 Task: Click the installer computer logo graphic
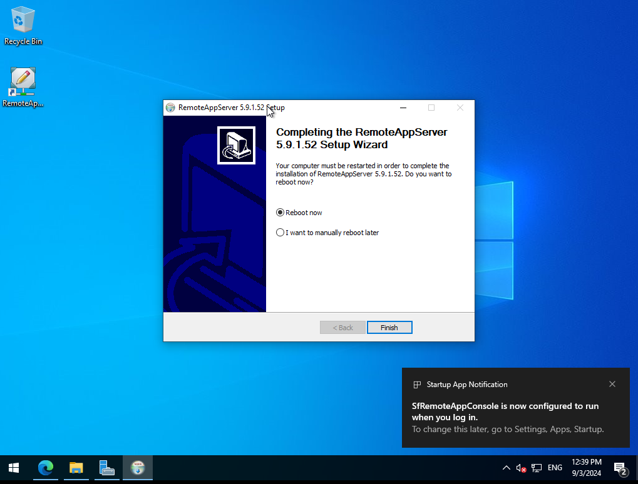coord(236,145)
